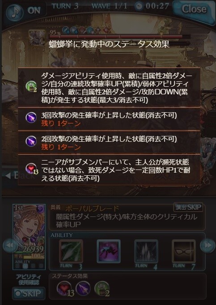Select the glasses ability icon
This screenshot has height=305, width=216.
click(184, 251)
